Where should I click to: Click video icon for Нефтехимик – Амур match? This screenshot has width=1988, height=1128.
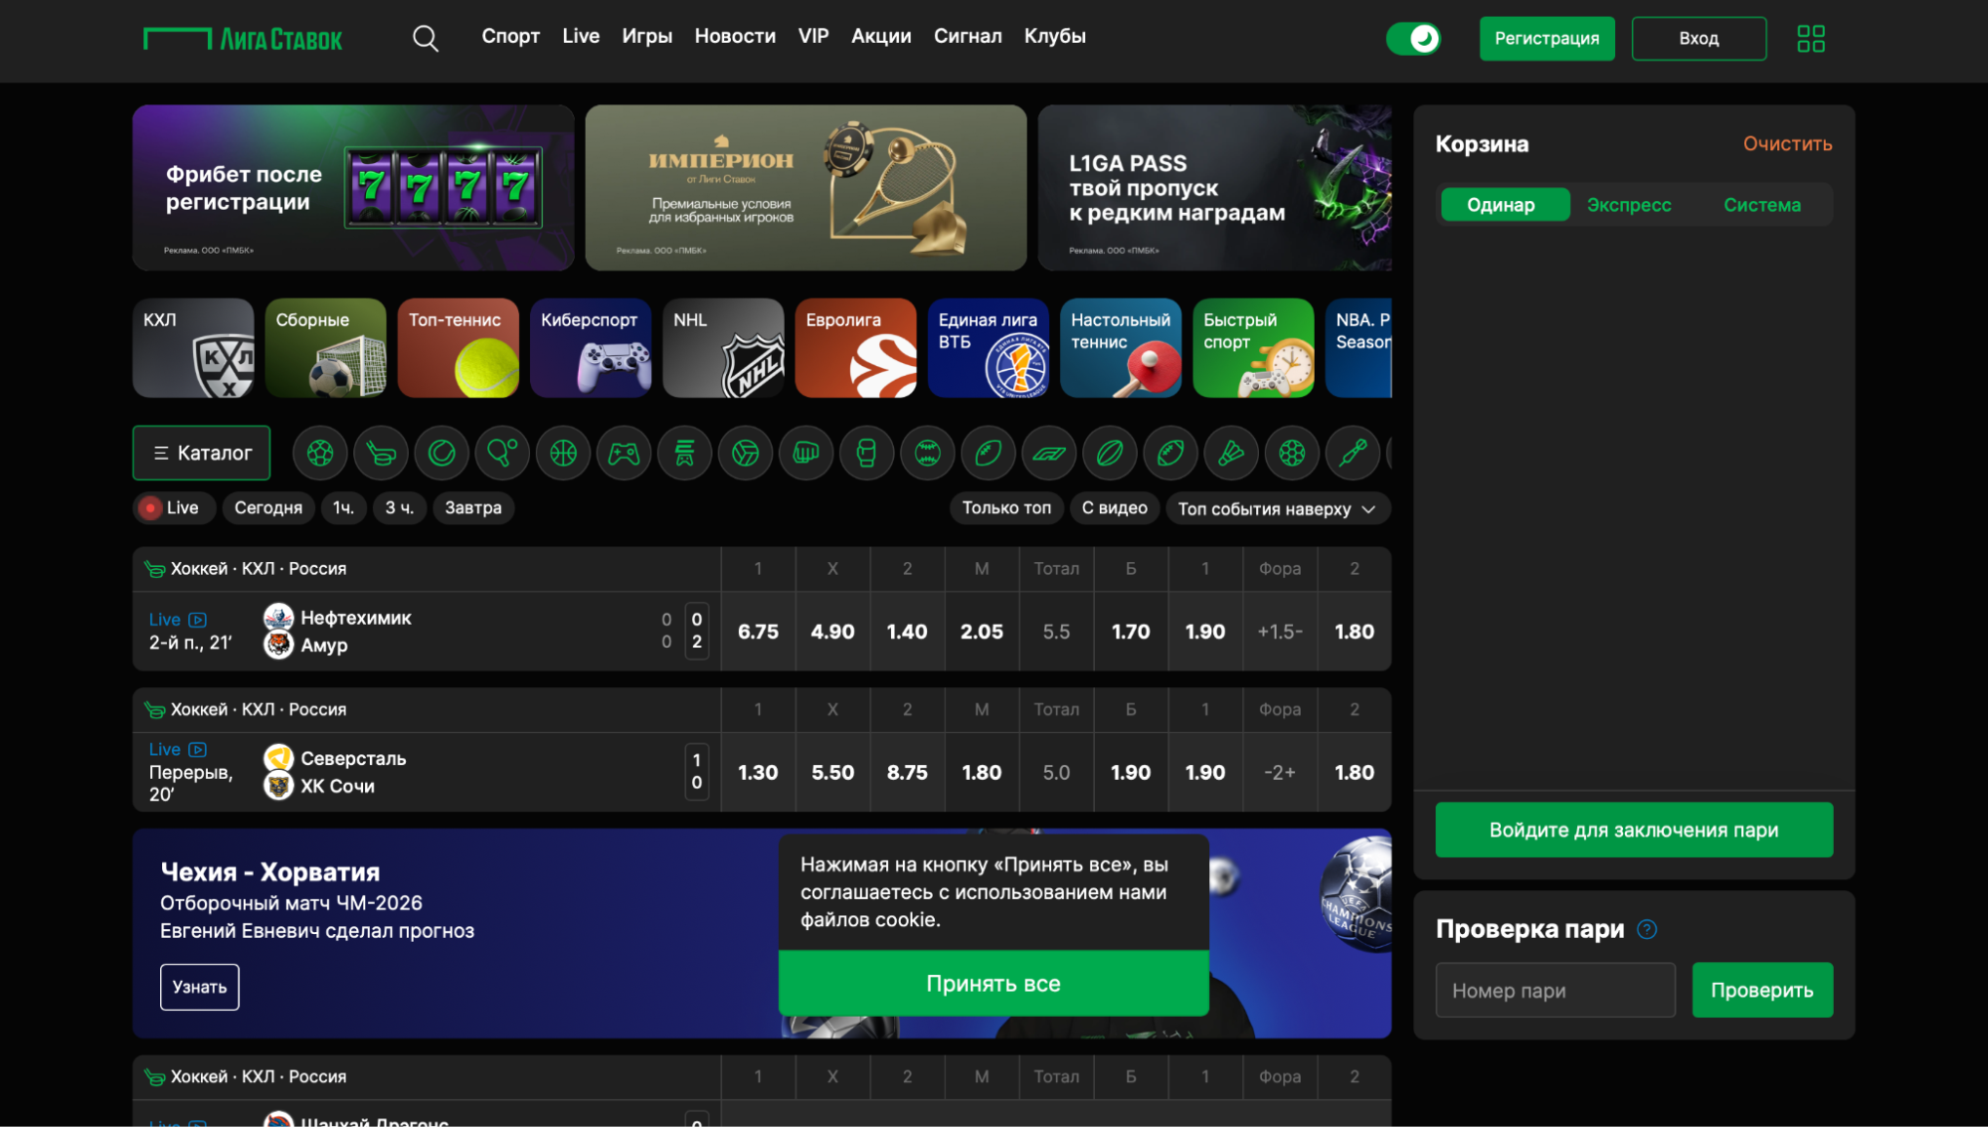click(x=198, y=620)
